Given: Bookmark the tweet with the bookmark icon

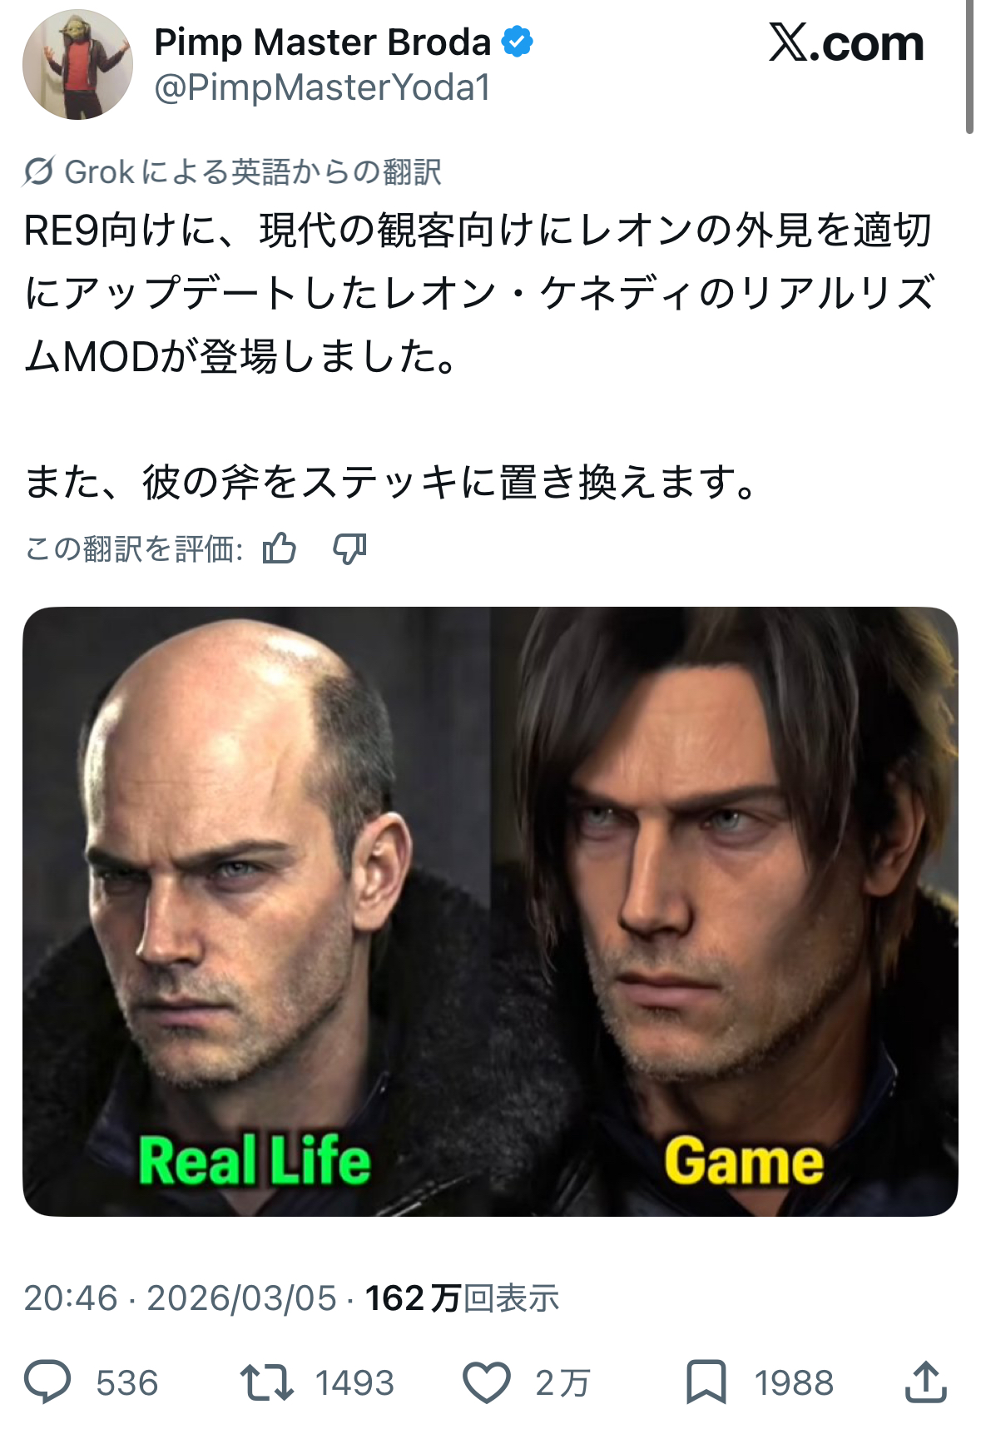Looking at the screenshot, I should tap(706, 1382).
